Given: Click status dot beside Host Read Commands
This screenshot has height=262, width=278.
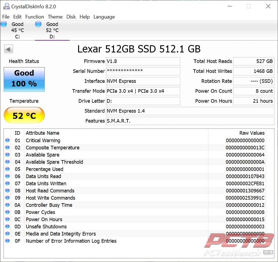Looking at the screenshot, I should point(7,190).
